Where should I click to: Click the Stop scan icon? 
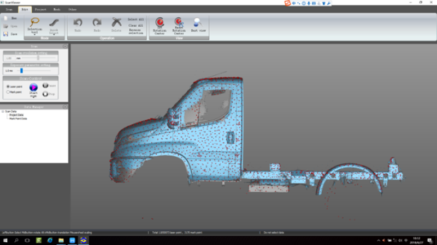pos(45,94)
